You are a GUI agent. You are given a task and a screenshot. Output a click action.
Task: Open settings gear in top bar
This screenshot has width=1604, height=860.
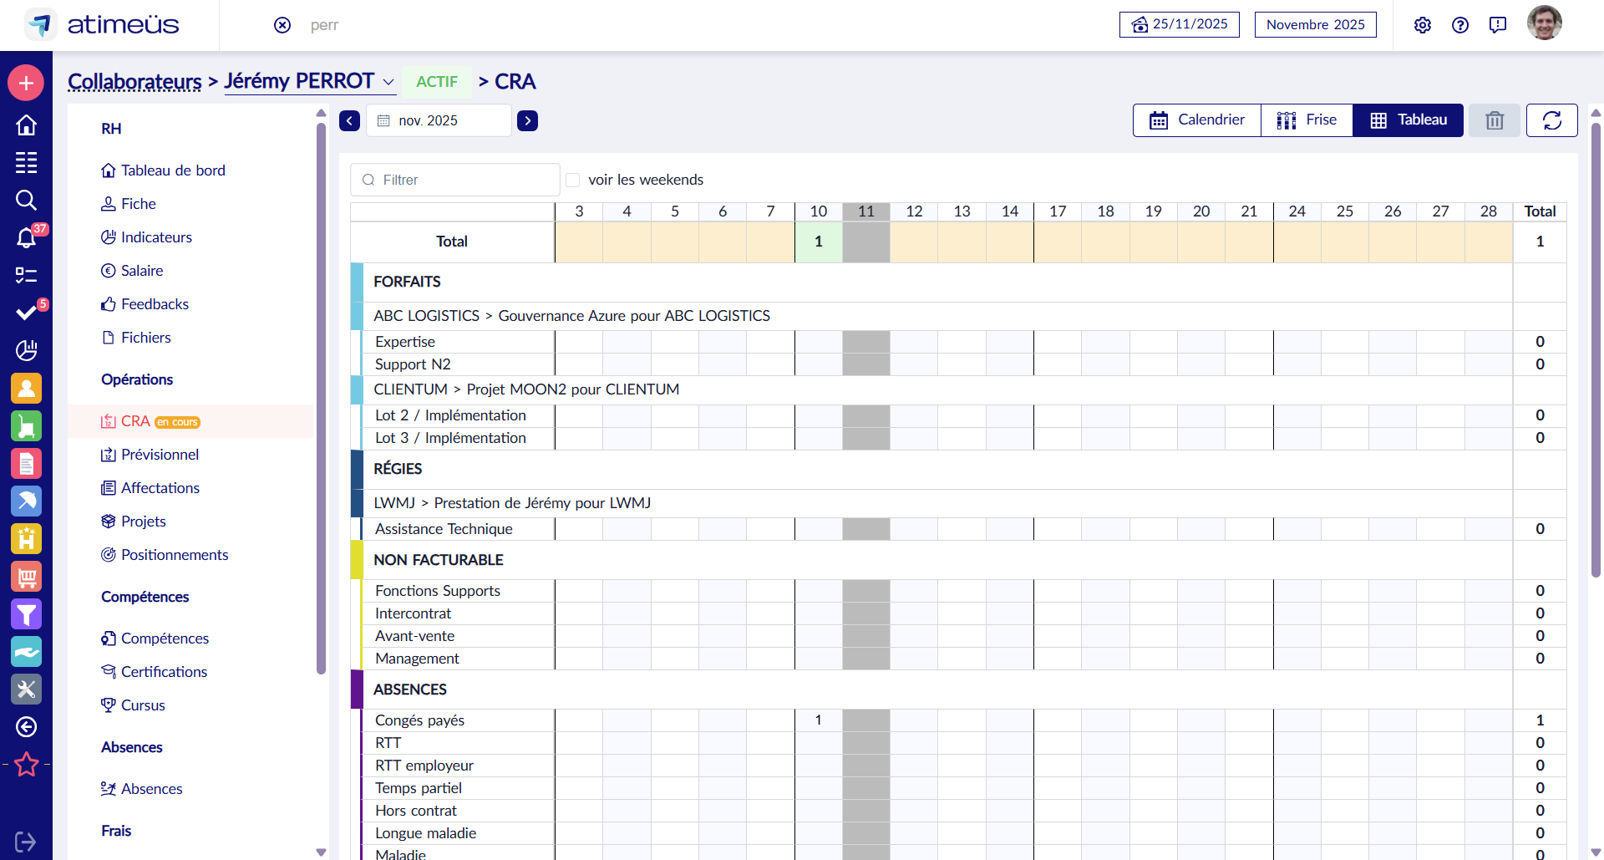(1423, 25)
